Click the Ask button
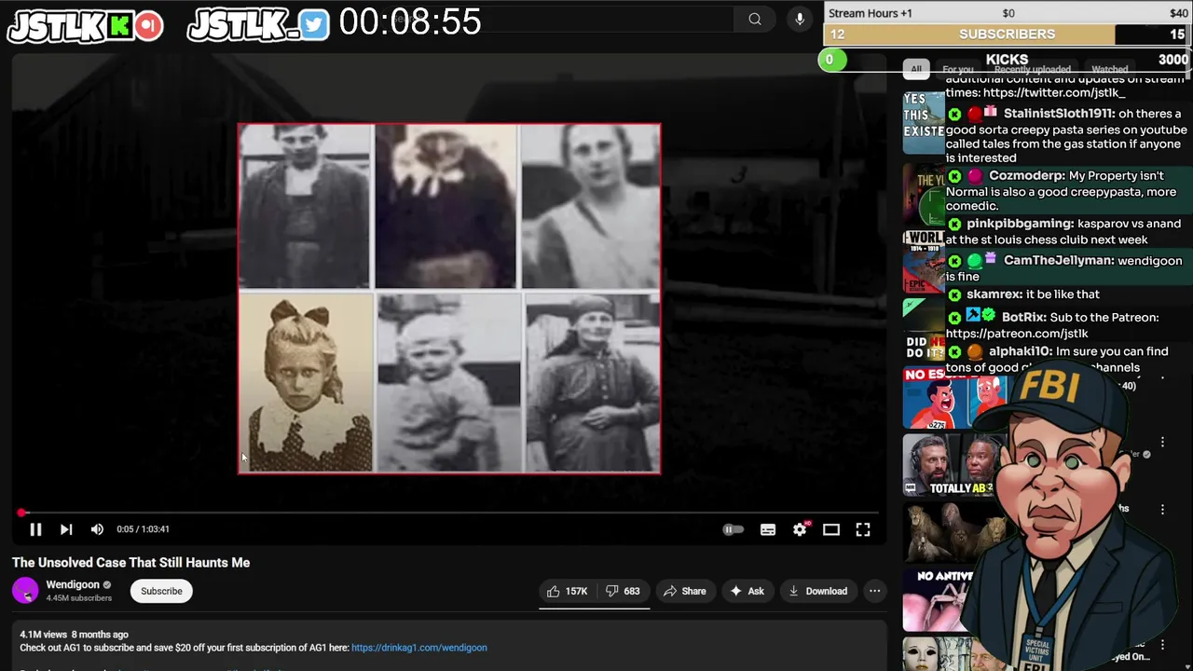Screen dimensions: 1193x671 pos(747,591)
